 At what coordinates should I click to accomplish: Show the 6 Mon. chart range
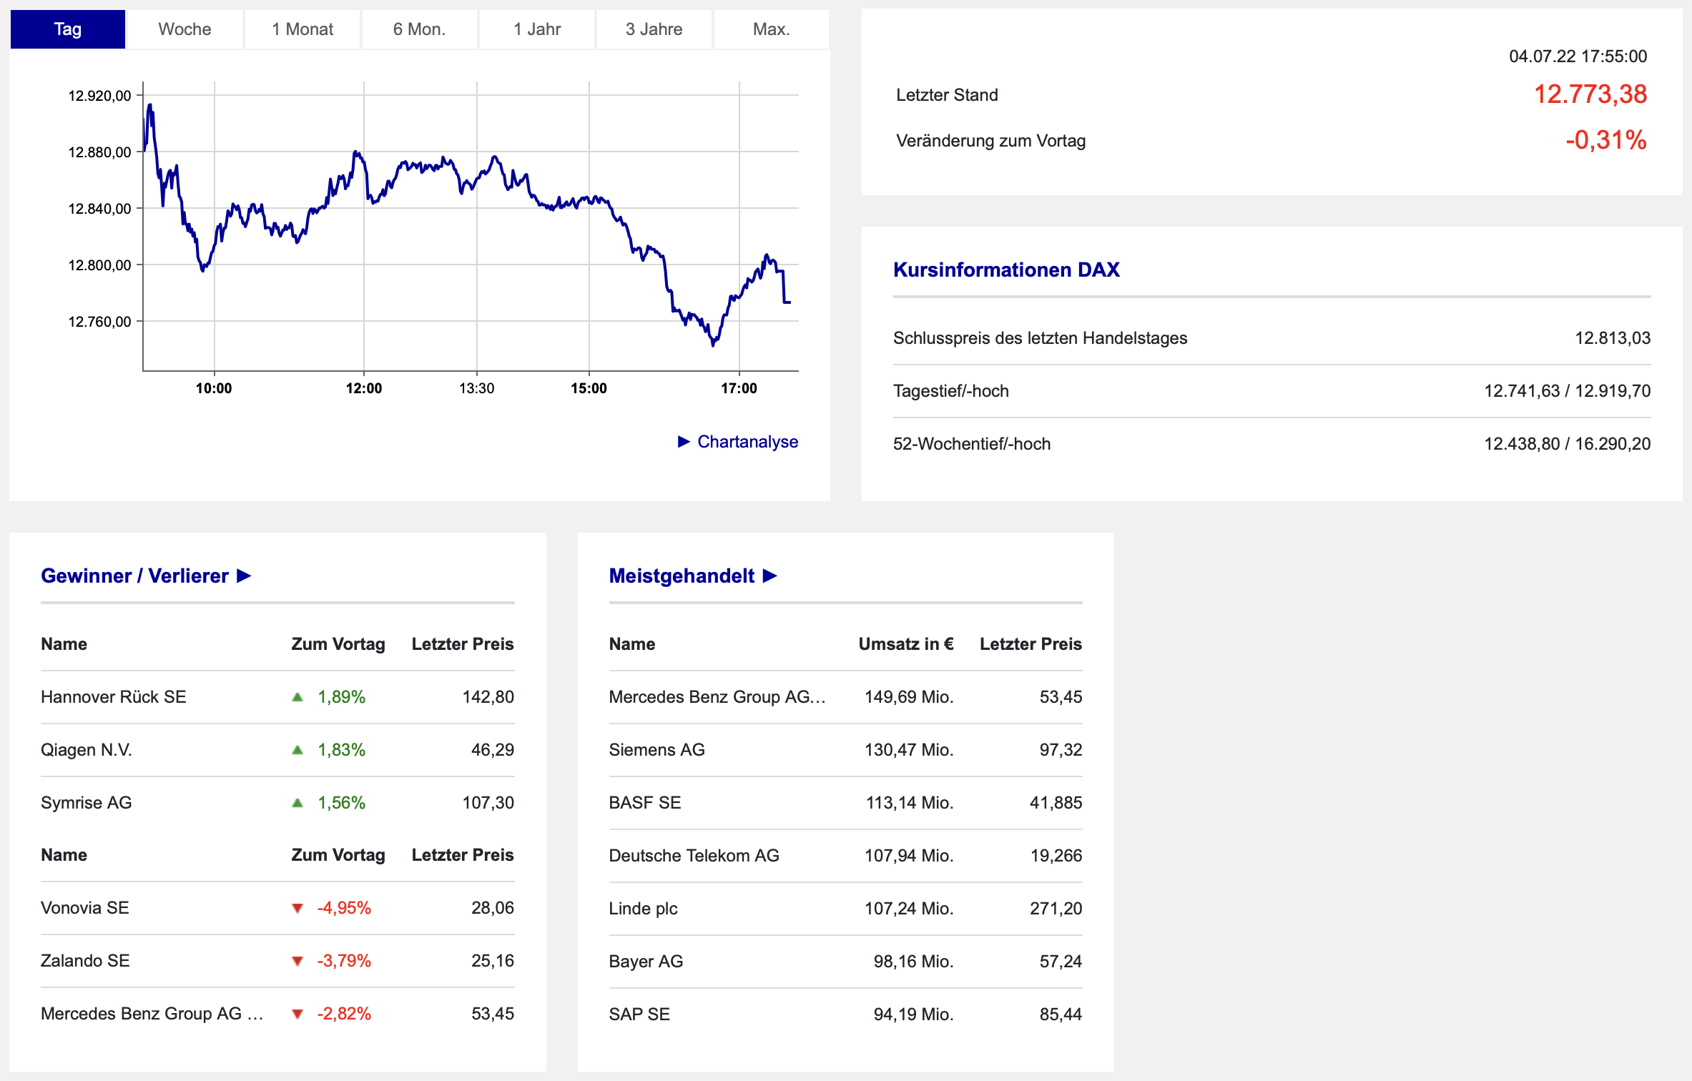(x=419, y=29)
